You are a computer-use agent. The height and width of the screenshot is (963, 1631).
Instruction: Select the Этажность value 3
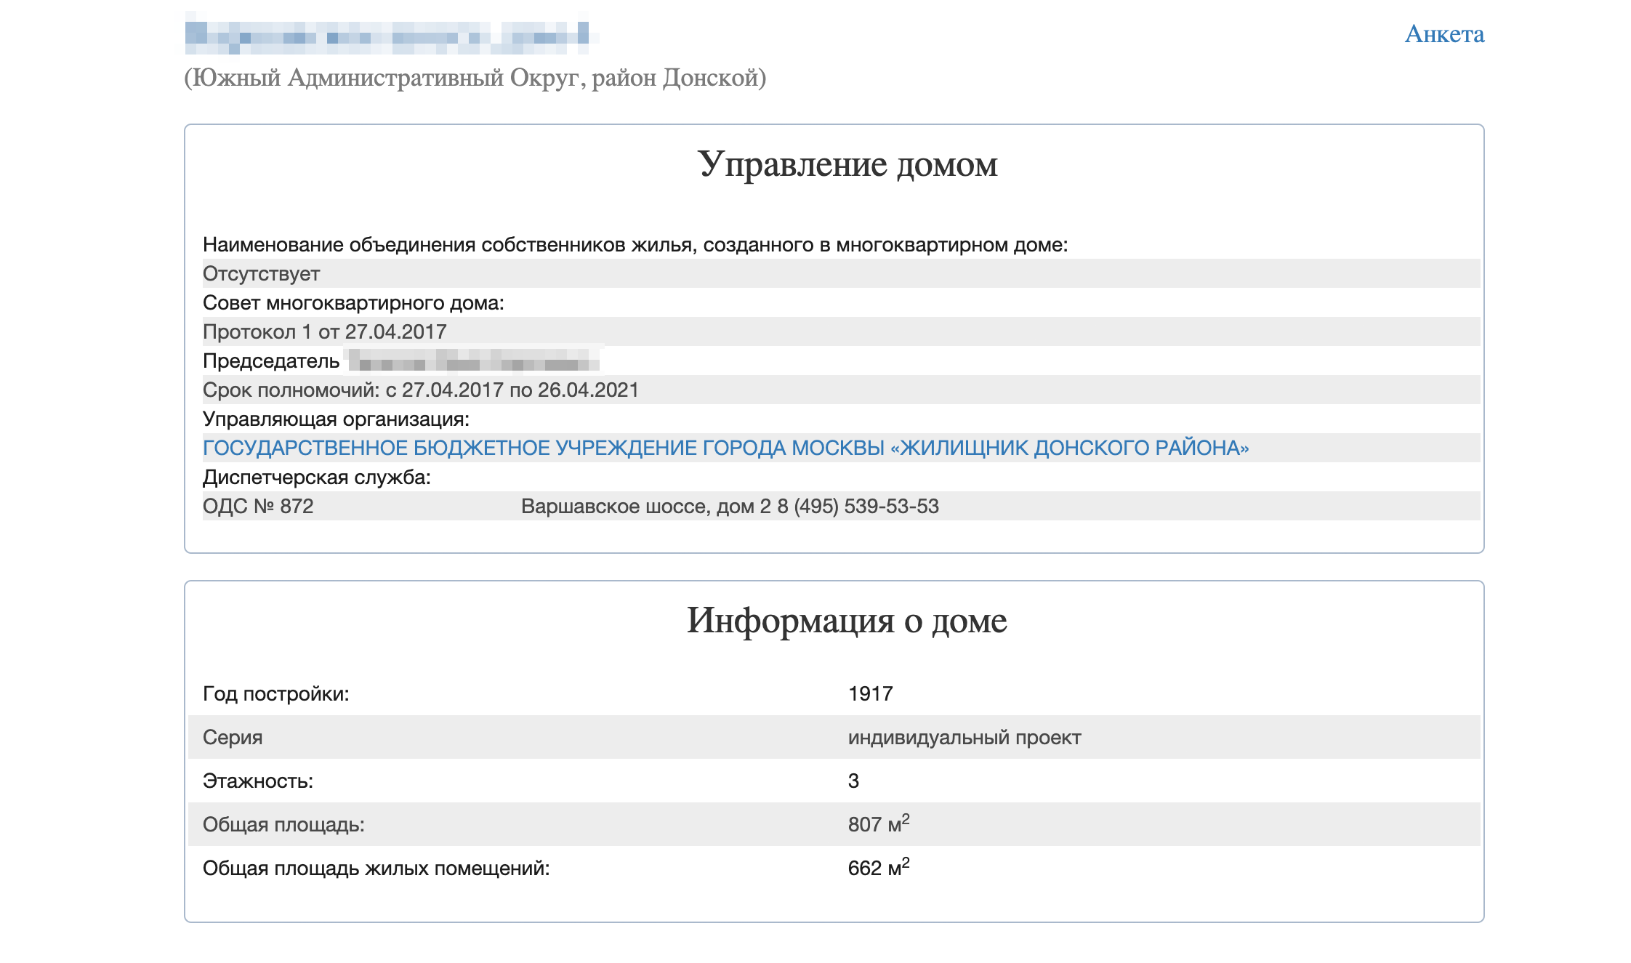click(853, 781)
